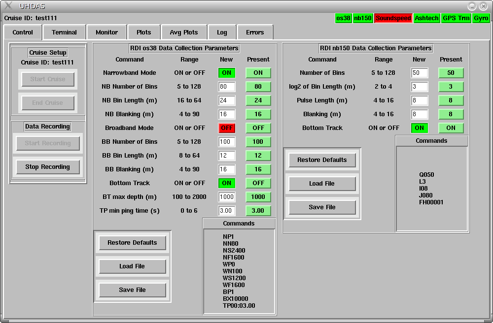
Task: Switch to the Errors tab
Action: [x=255, y=32]
